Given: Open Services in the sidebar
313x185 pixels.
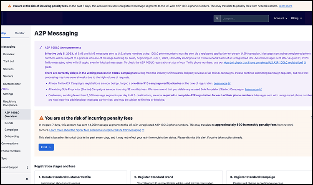Looking at the screenshot, I should coord(8,69).
